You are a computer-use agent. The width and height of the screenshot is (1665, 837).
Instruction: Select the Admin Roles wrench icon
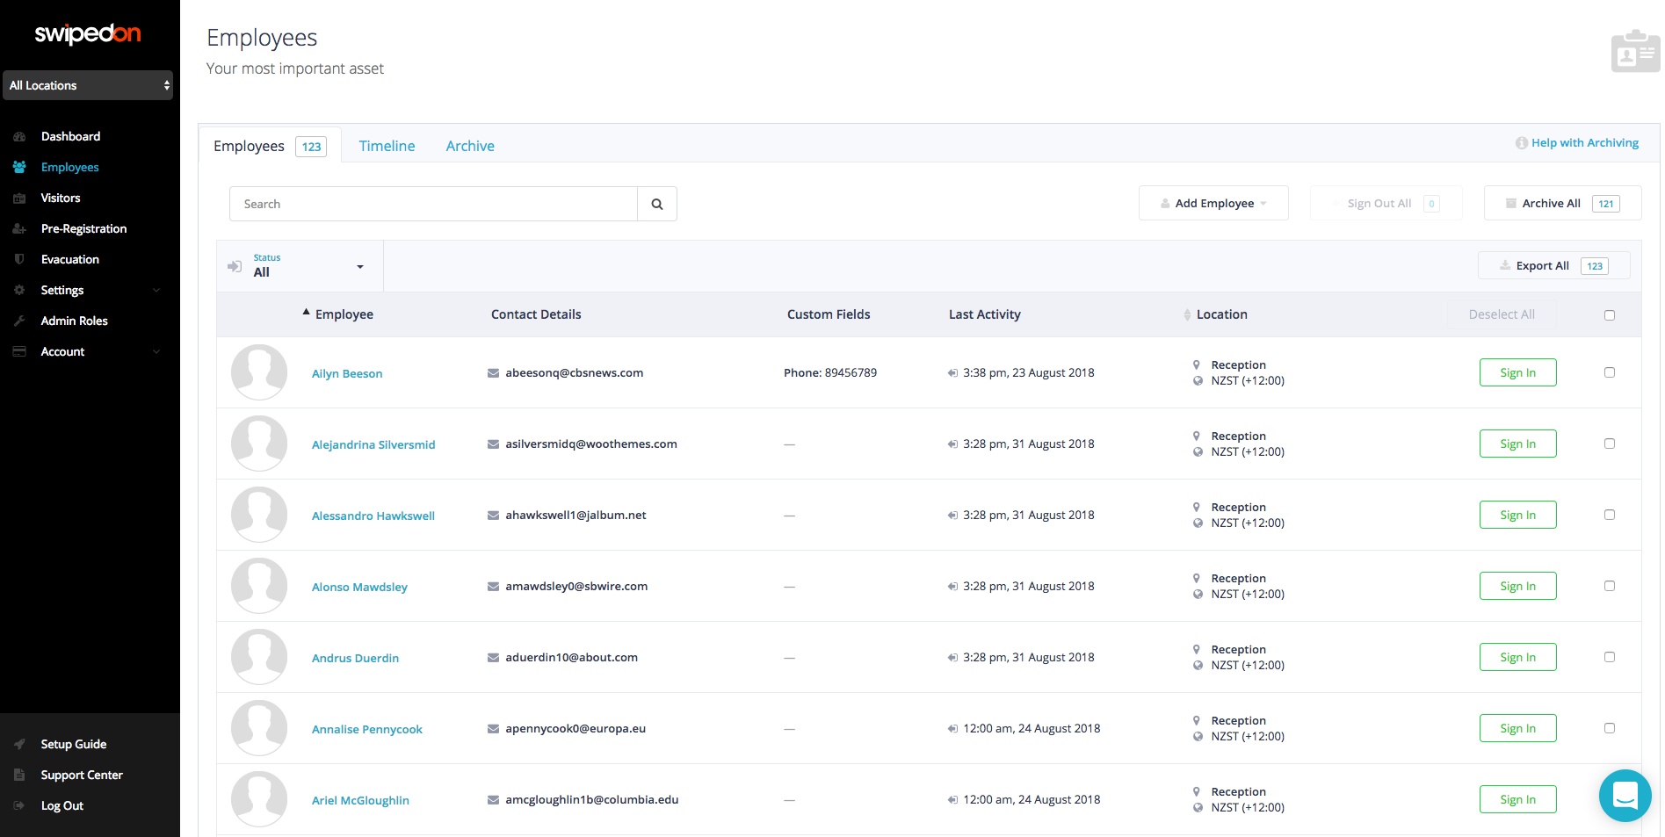[x=19, y=321]
